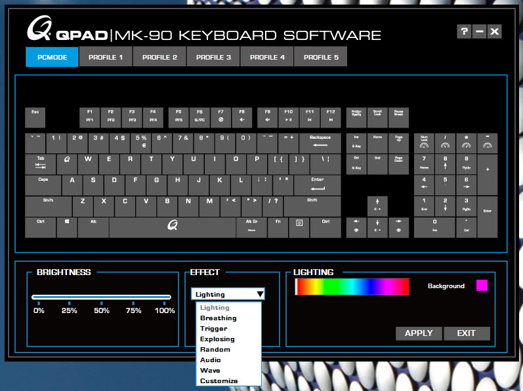Click the Page Up key
523x391 pixels.
(x=398, y=143)
